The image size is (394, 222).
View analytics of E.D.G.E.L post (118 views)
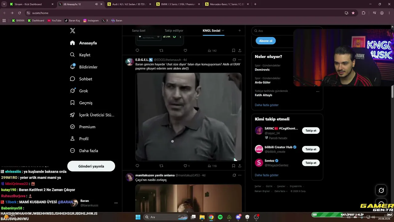tap(212, 166)
